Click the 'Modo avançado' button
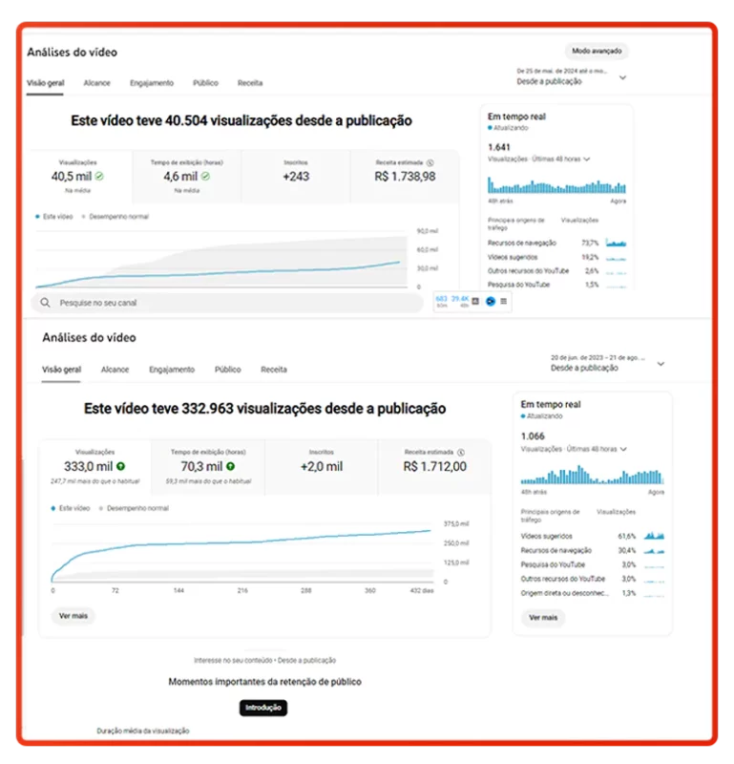734x764 pixels. point(596,52)
